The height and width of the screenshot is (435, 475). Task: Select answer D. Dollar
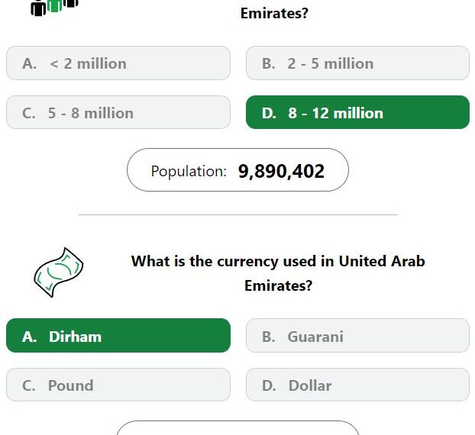(x=357, y=385)
